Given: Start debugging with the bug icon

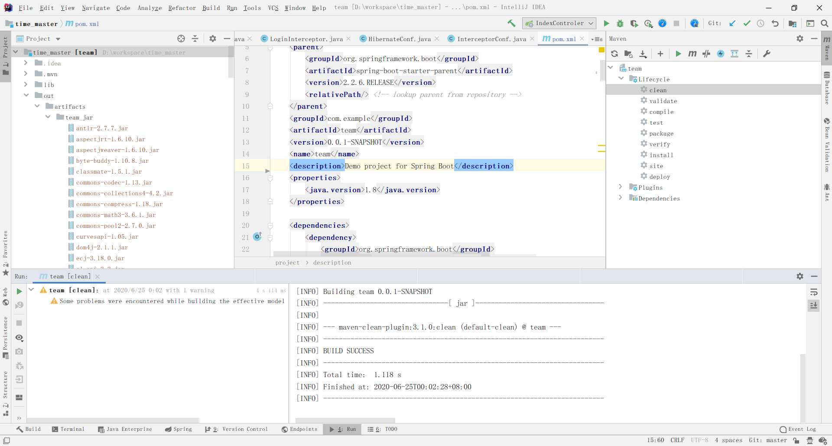Looking at the screenshot, I should point(620,23).
